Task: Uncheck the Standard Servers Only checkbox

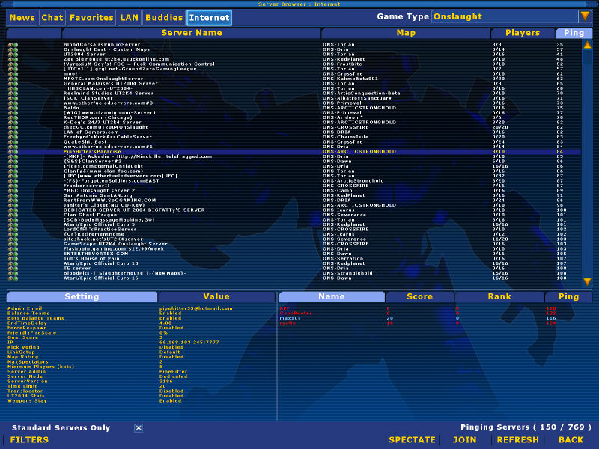Action: [136, 427]
